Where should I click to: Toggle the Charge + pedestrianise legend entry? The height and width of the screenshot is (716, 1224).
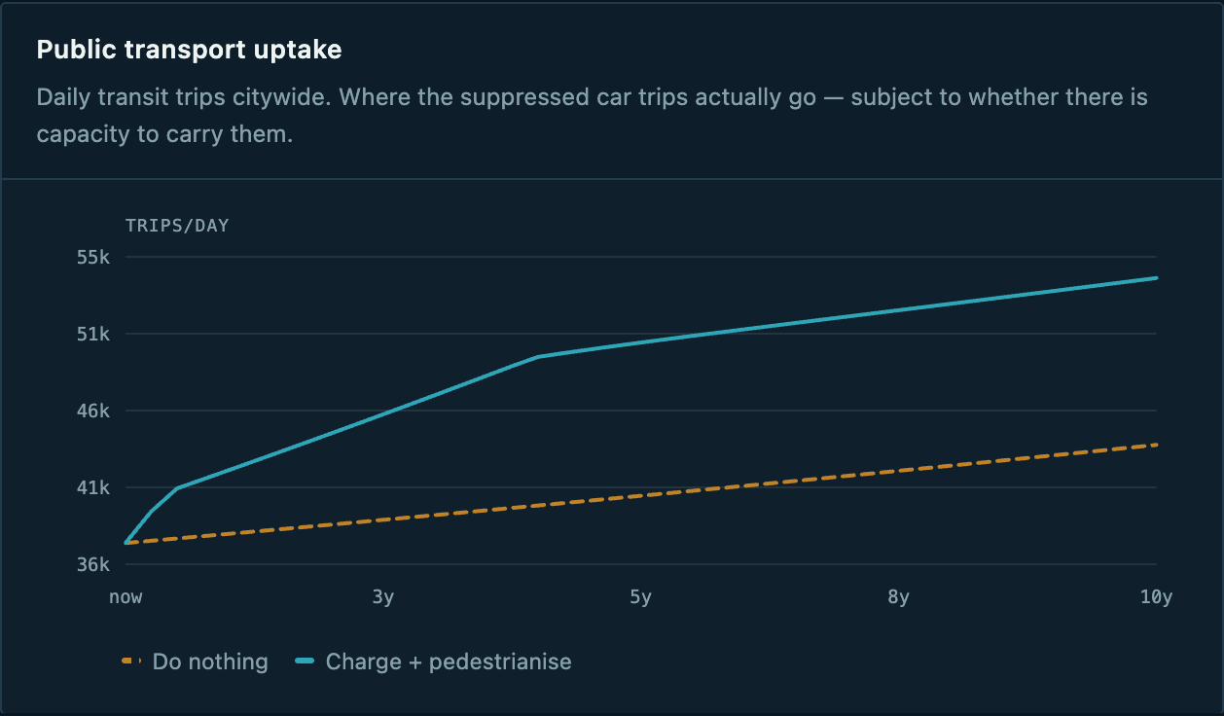[433, 662]
